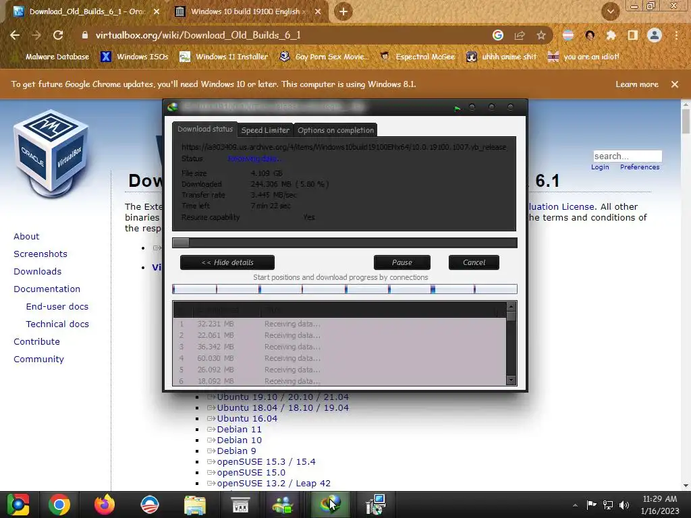Open Options on completion tab
Viewport: 691px width, 518px height.
(335, 130)
